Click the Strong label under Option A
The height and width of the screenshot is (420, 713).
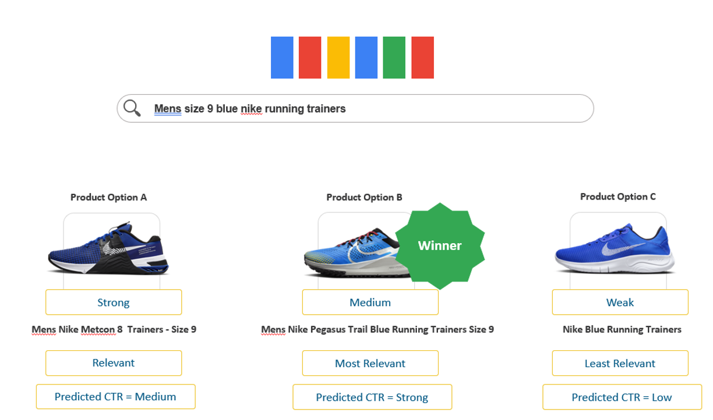[x=114, y=302]
